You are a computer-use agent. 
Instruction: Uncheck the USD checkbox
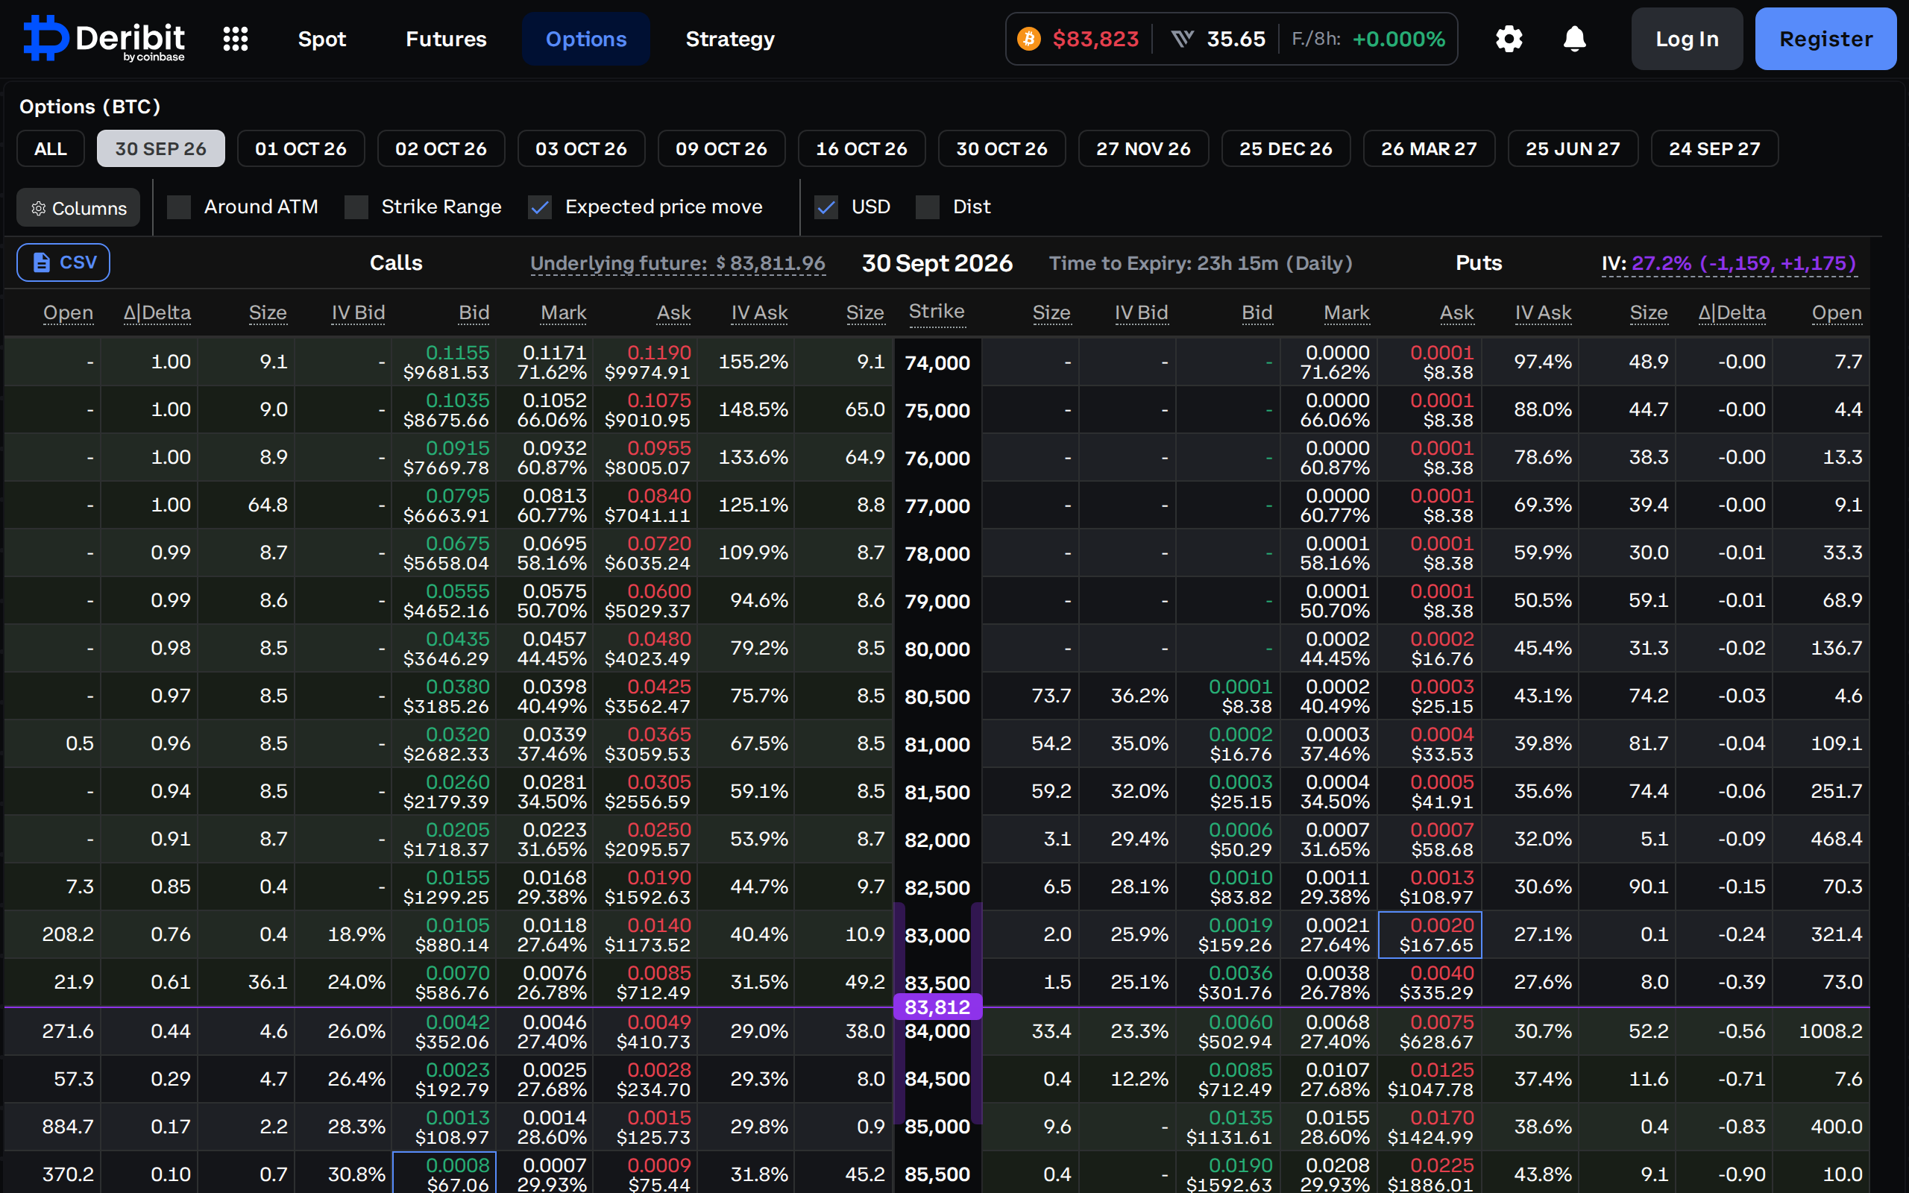(826, 207)
